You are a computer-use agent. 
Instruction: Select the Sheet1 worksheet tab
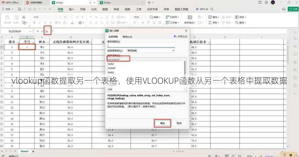click(24, 152)
